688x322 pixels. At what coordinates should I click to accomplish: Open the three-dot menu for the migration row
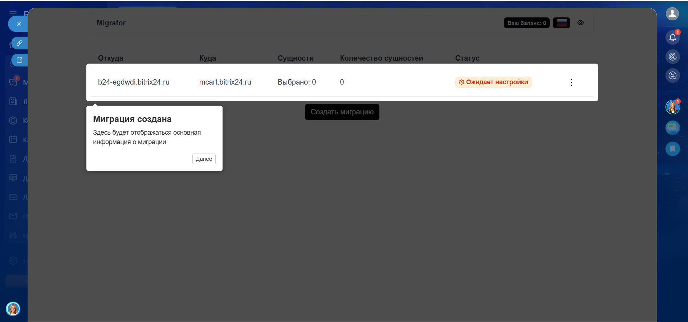pyautogui.click(x=571, y=82)
